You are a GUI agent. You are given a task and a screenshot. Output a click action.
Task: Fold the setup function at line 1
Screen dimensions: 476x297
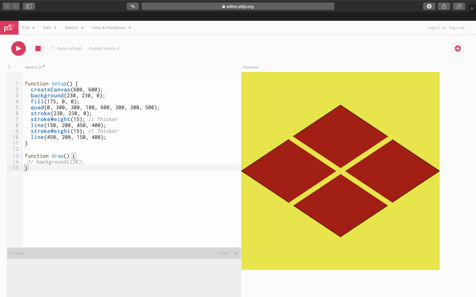[20, 84]
